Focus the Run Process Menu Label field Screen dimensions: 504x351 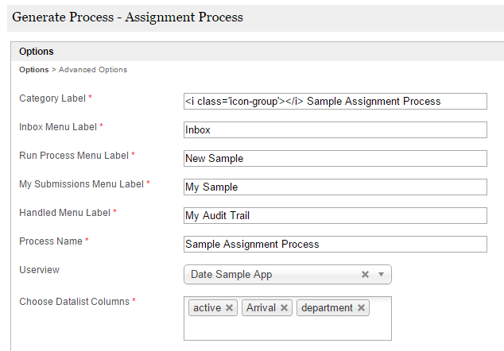point(335,158)
